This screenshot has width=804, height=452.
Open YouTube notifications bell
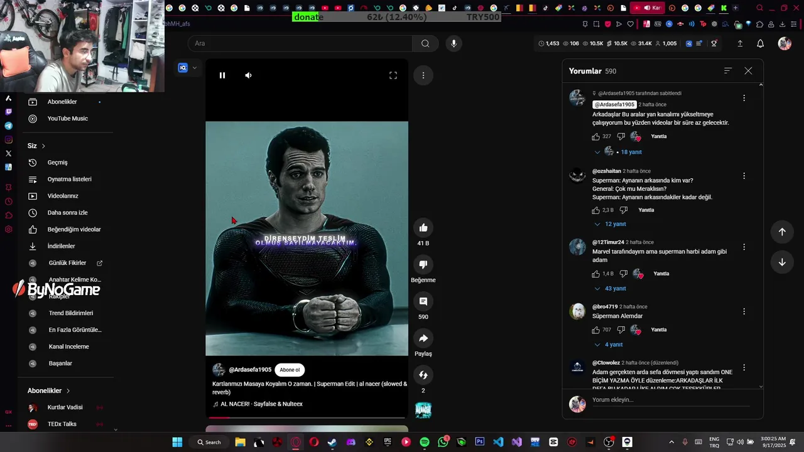760,43
